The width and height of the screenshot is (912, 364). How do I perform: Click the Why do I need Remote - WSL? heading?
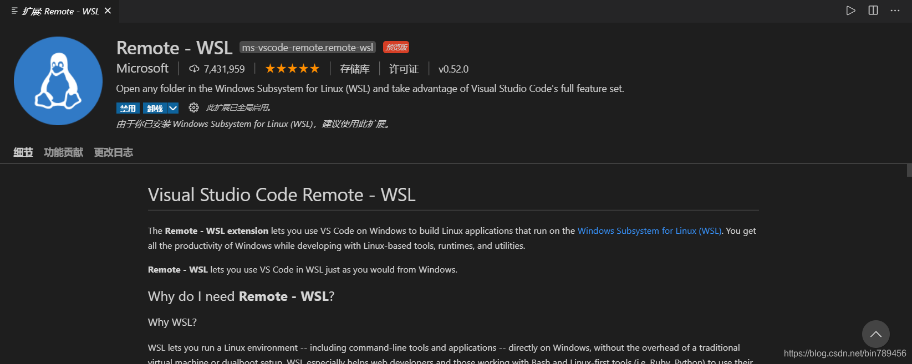241,296
